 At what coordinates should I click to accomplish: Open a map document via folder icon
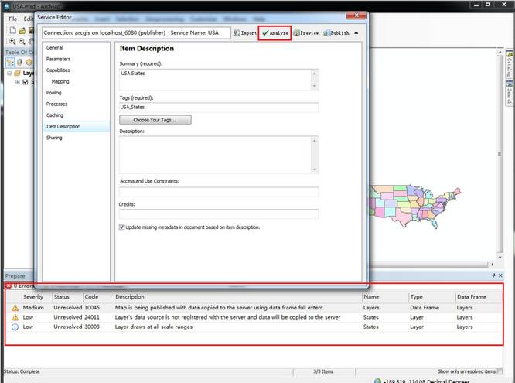pyautogui.click(x=22, y=31)
